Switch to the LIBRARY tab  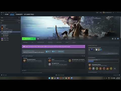[12, 14]
